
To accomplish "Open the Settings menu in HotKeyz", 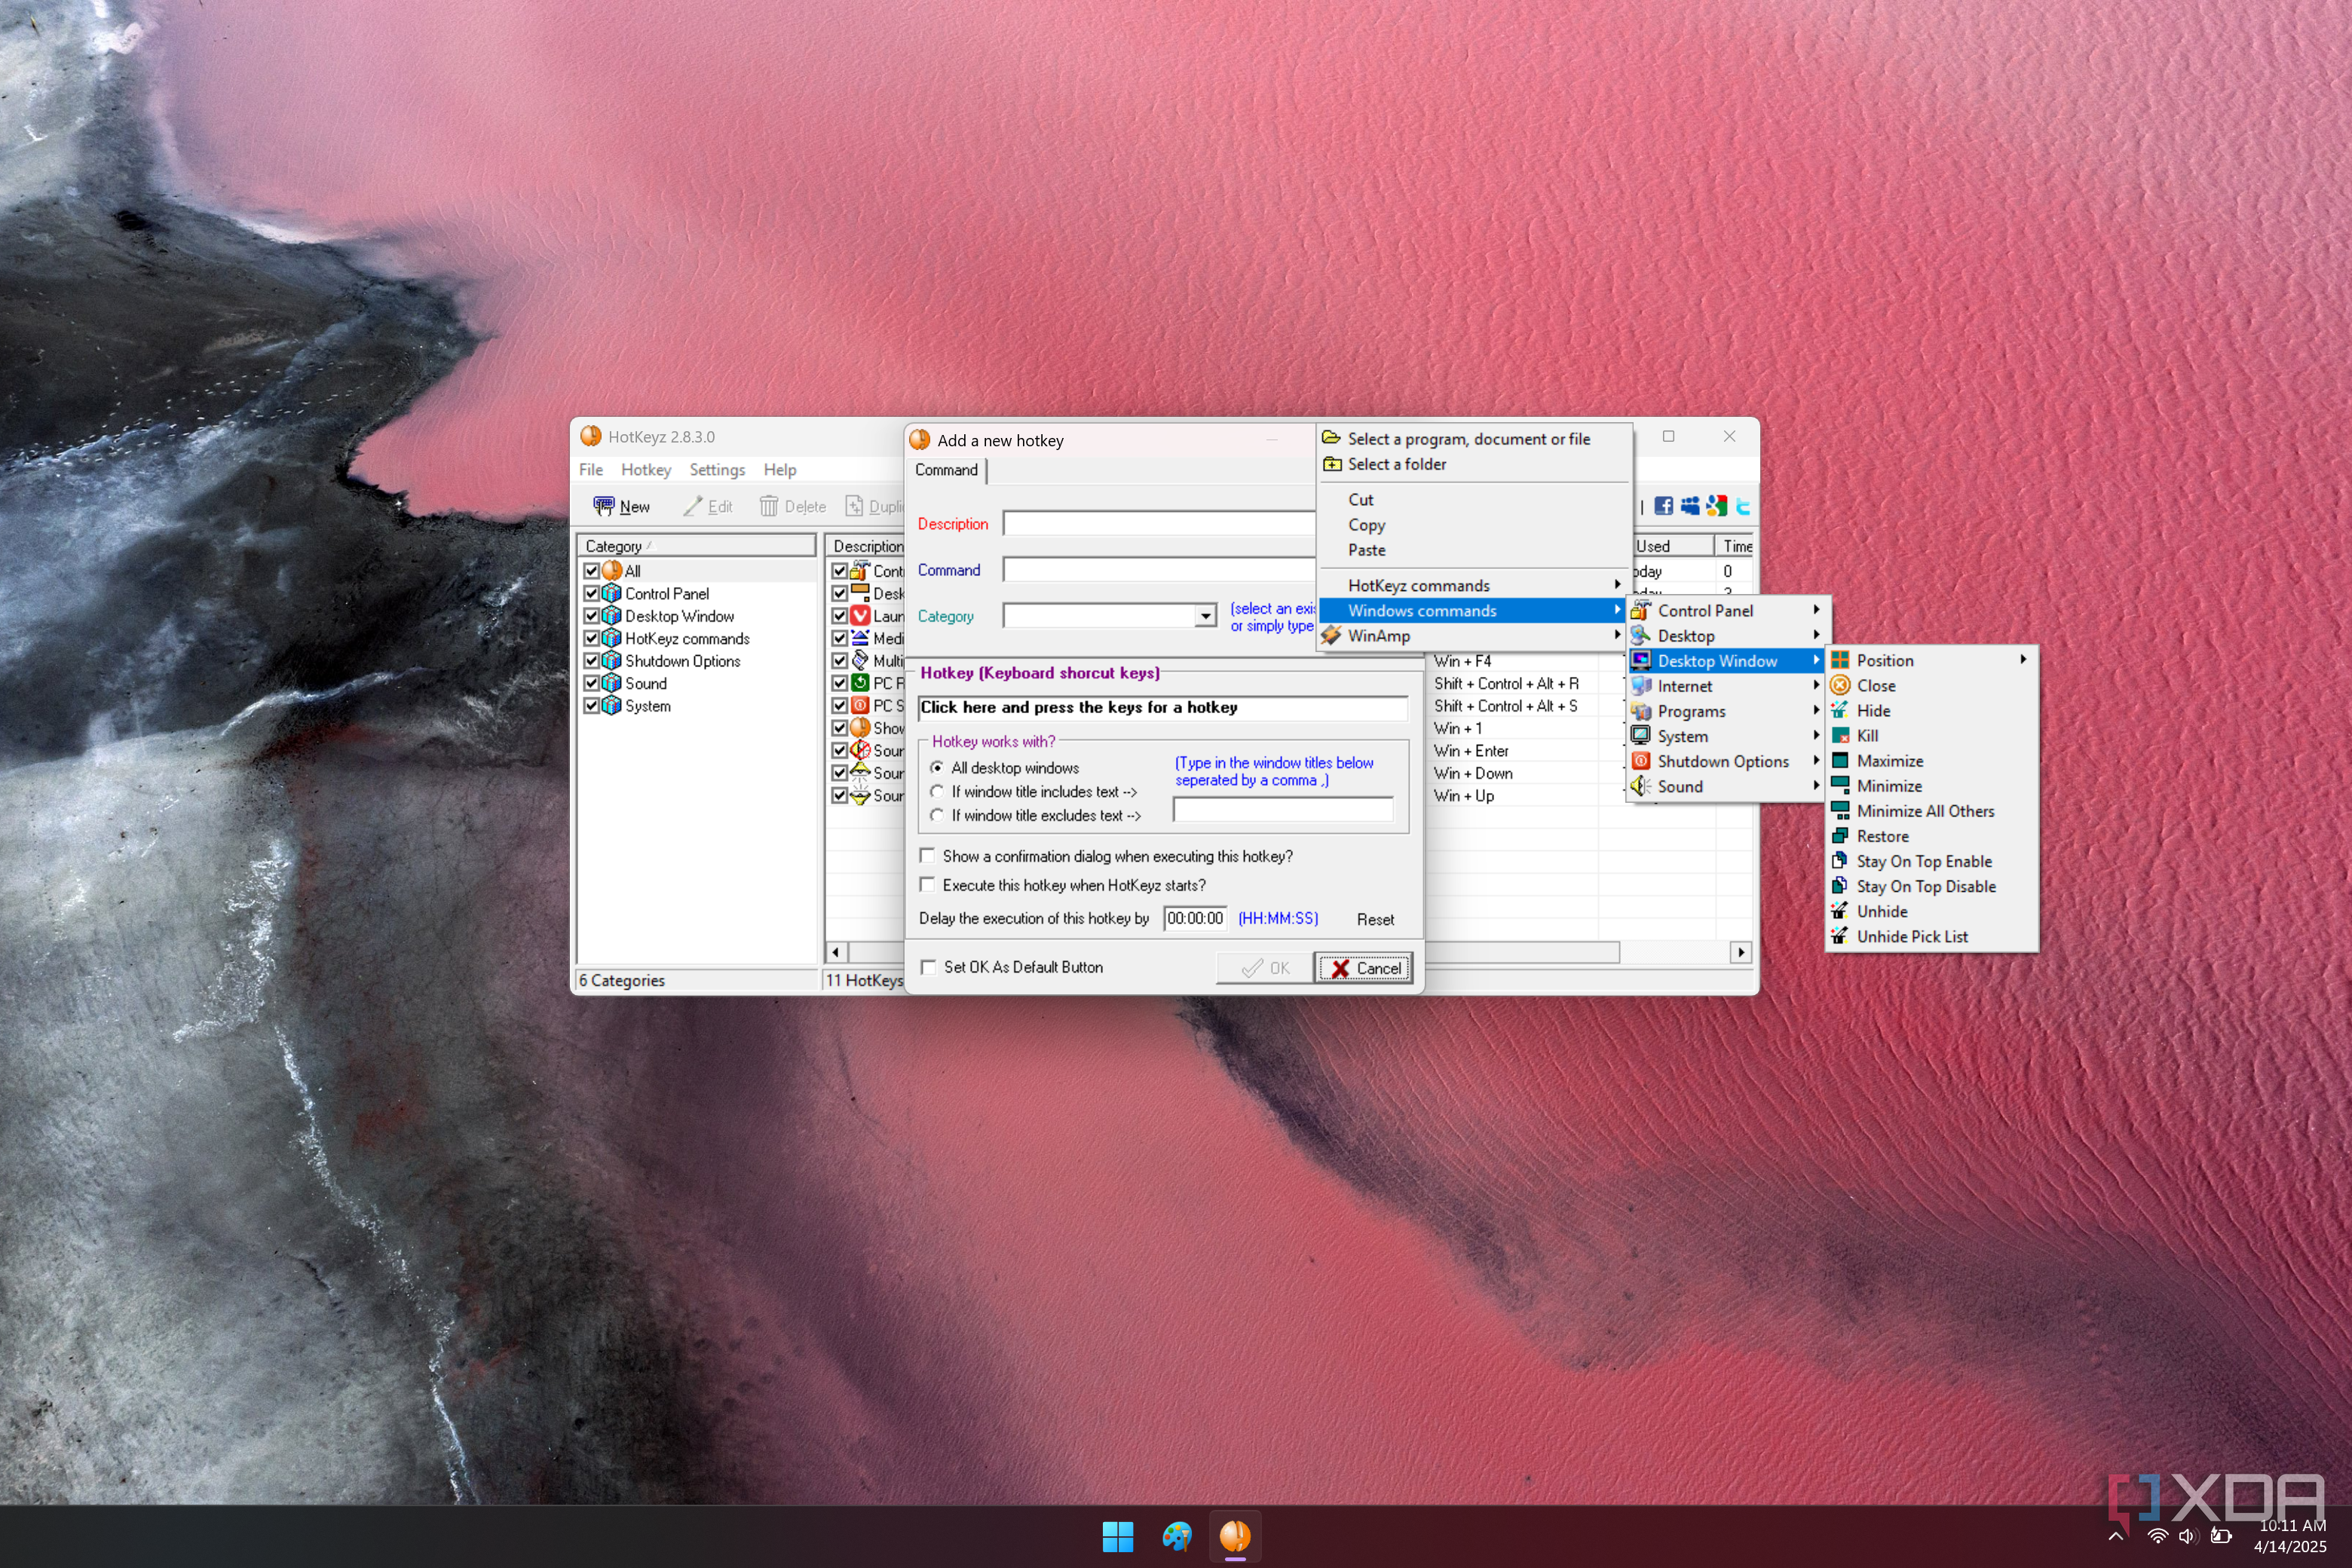I will (x=716, y=469).
